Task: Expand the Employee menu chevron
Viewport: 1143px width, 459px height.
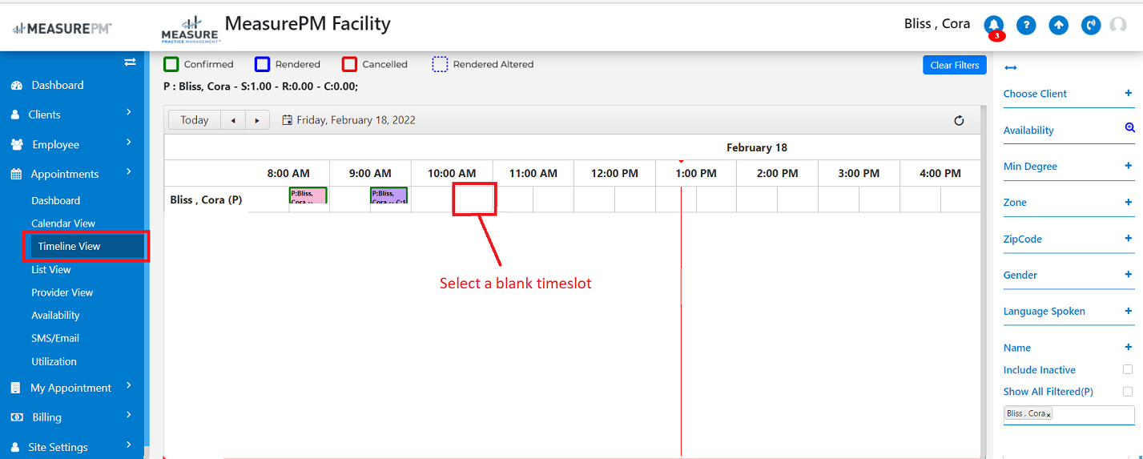Action: coord(129,143)
